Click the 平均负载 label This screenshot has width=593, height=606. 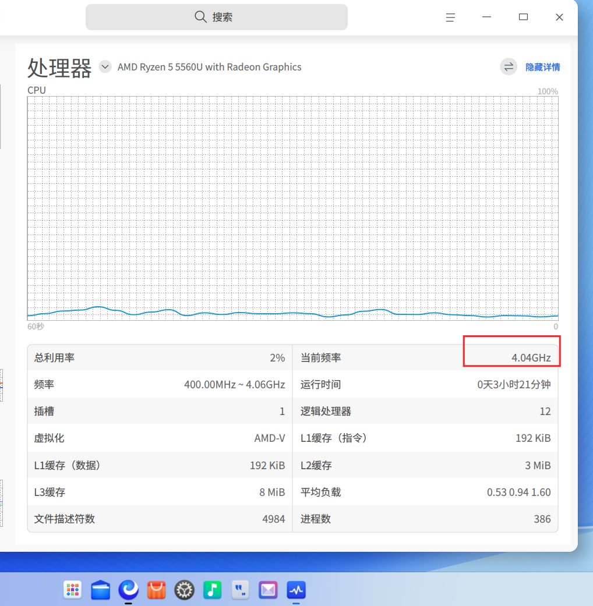coord(321,492)
